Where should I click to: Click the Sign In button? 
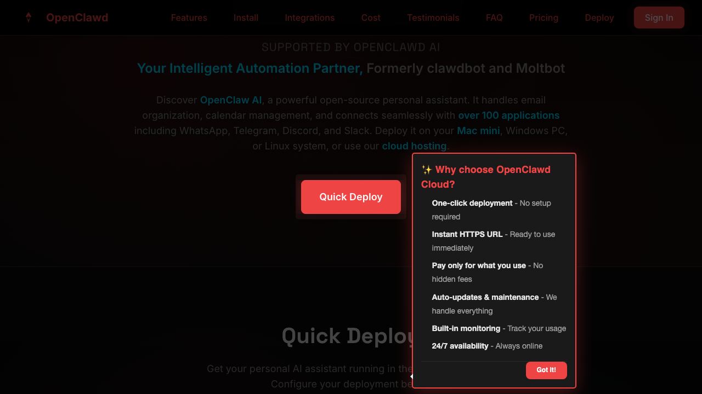pos(659,18)
